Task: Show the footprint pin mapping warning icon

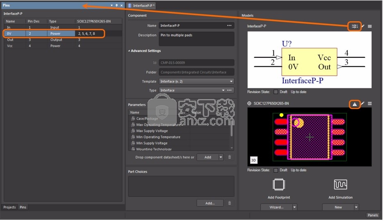Action: pyautogui.click(x=354, y=104)
